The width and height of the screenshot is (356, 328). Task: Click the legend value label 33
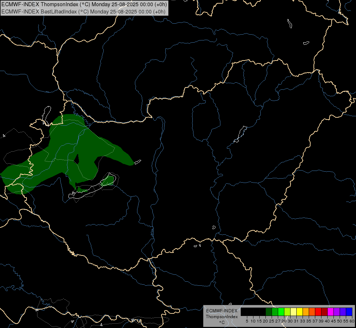click(x=303, y=321)
